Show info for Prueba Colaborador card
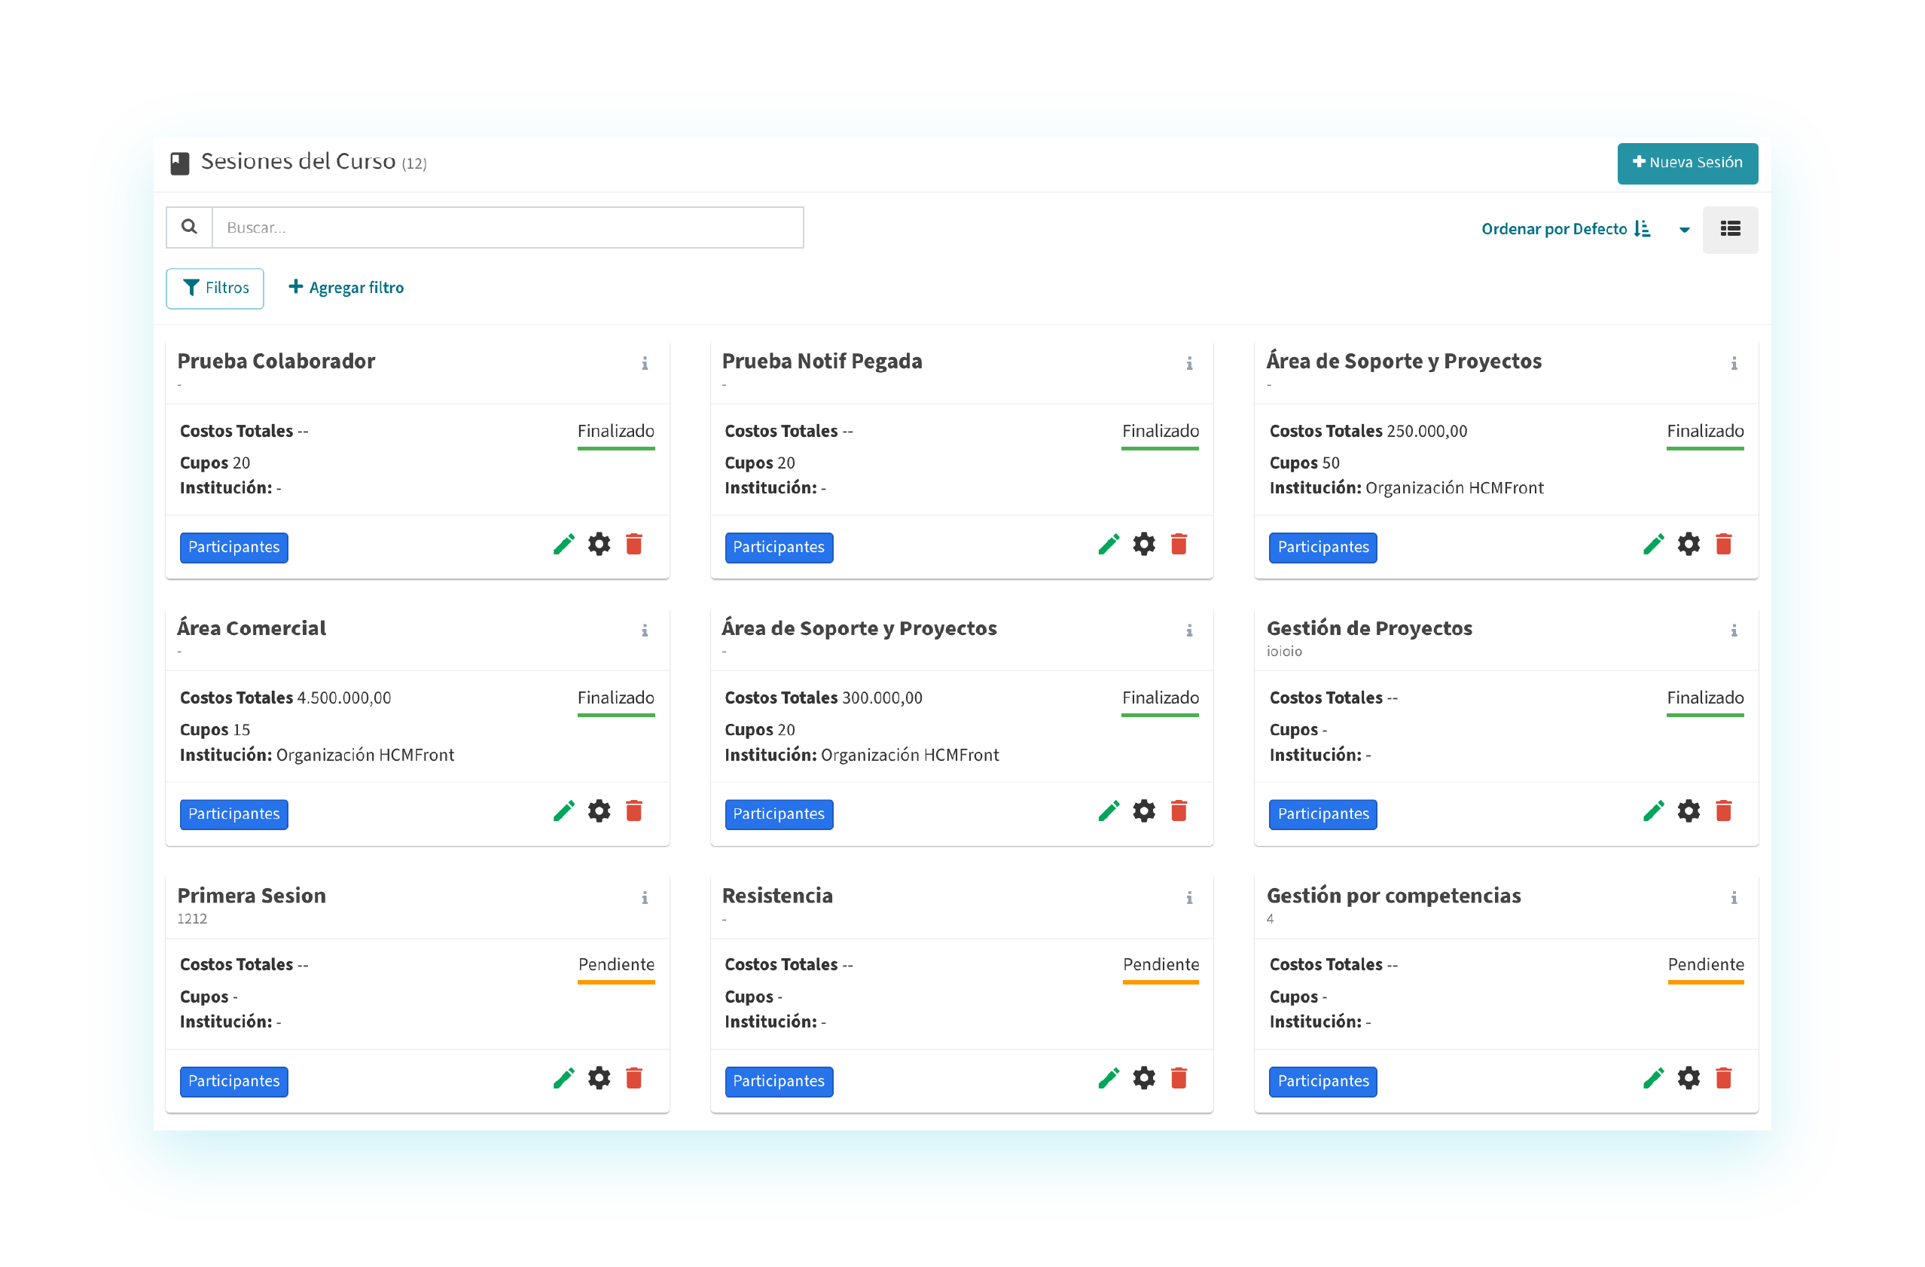Image resolution: width=1925 pixels, height=1267 pixels. pyautogui.click(x=645, y=364)
